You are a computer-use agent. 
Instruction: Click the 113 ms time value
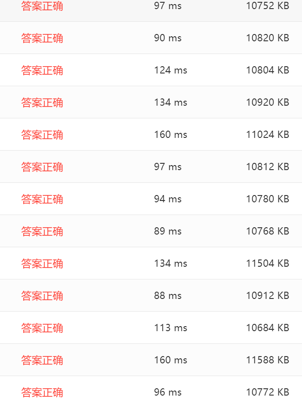tap(171, 328)
